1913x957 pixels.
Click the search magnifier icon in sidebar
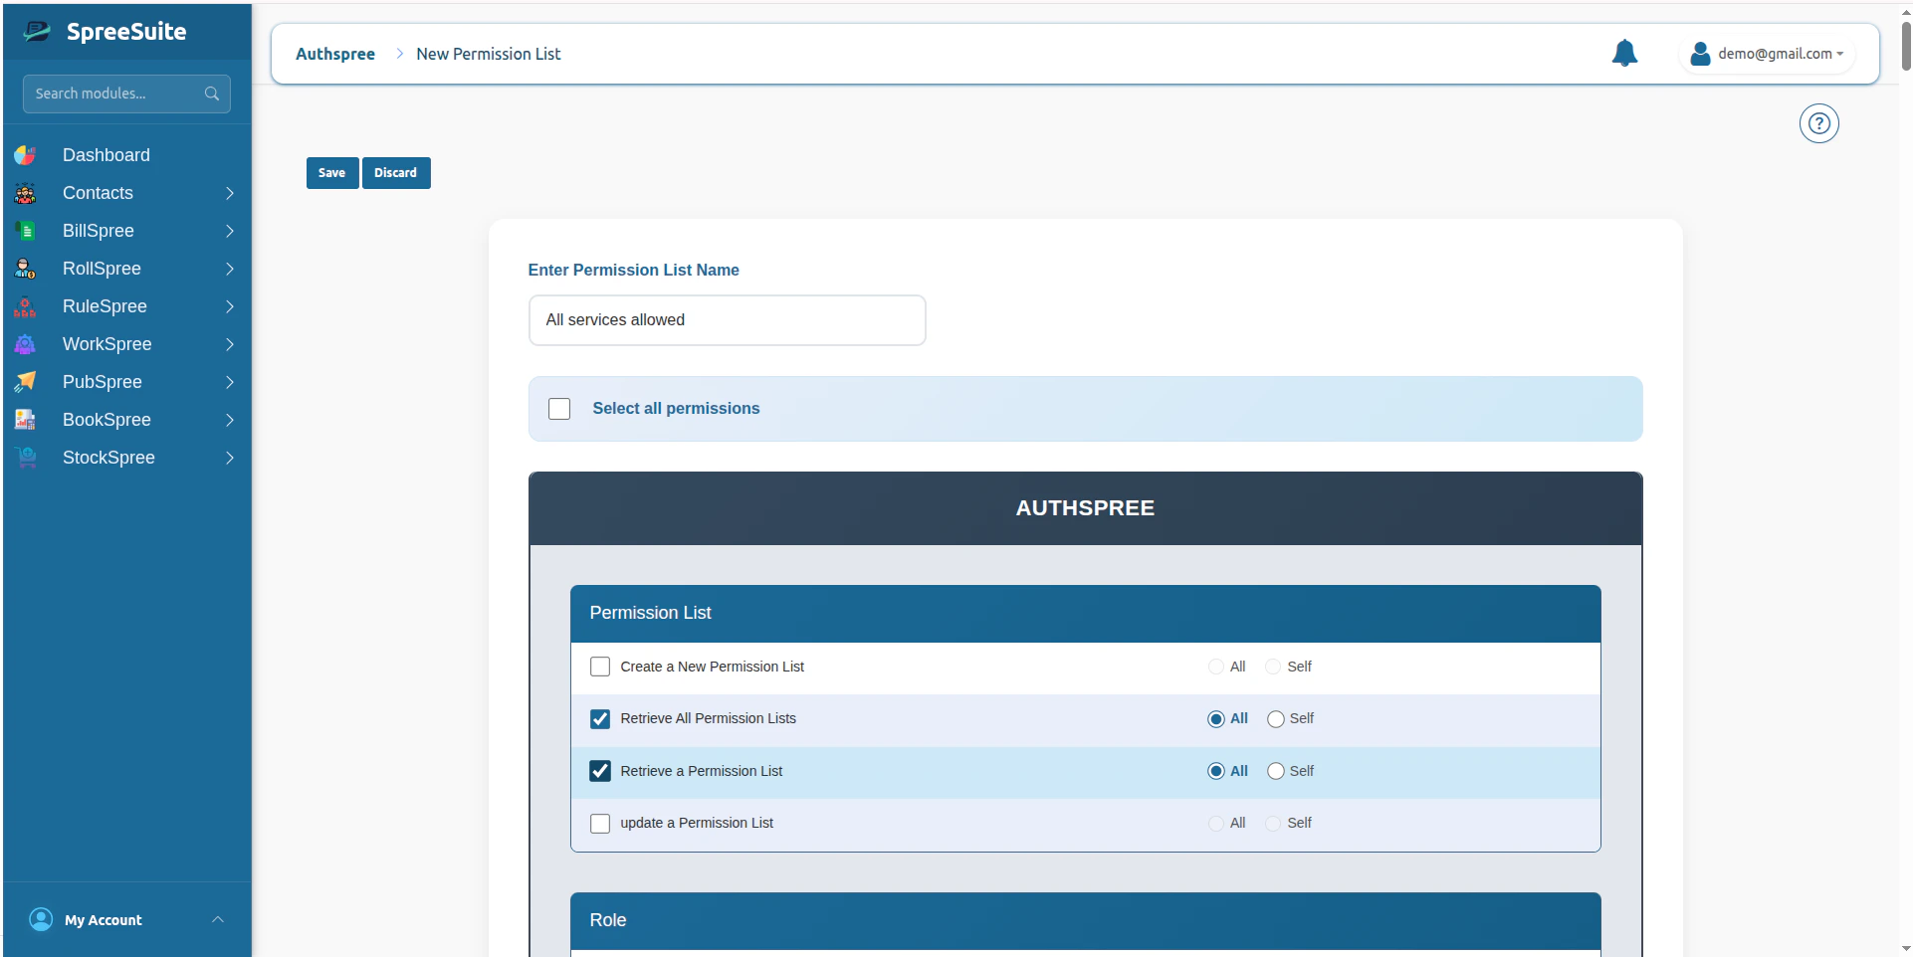click(x=212, y=94)
